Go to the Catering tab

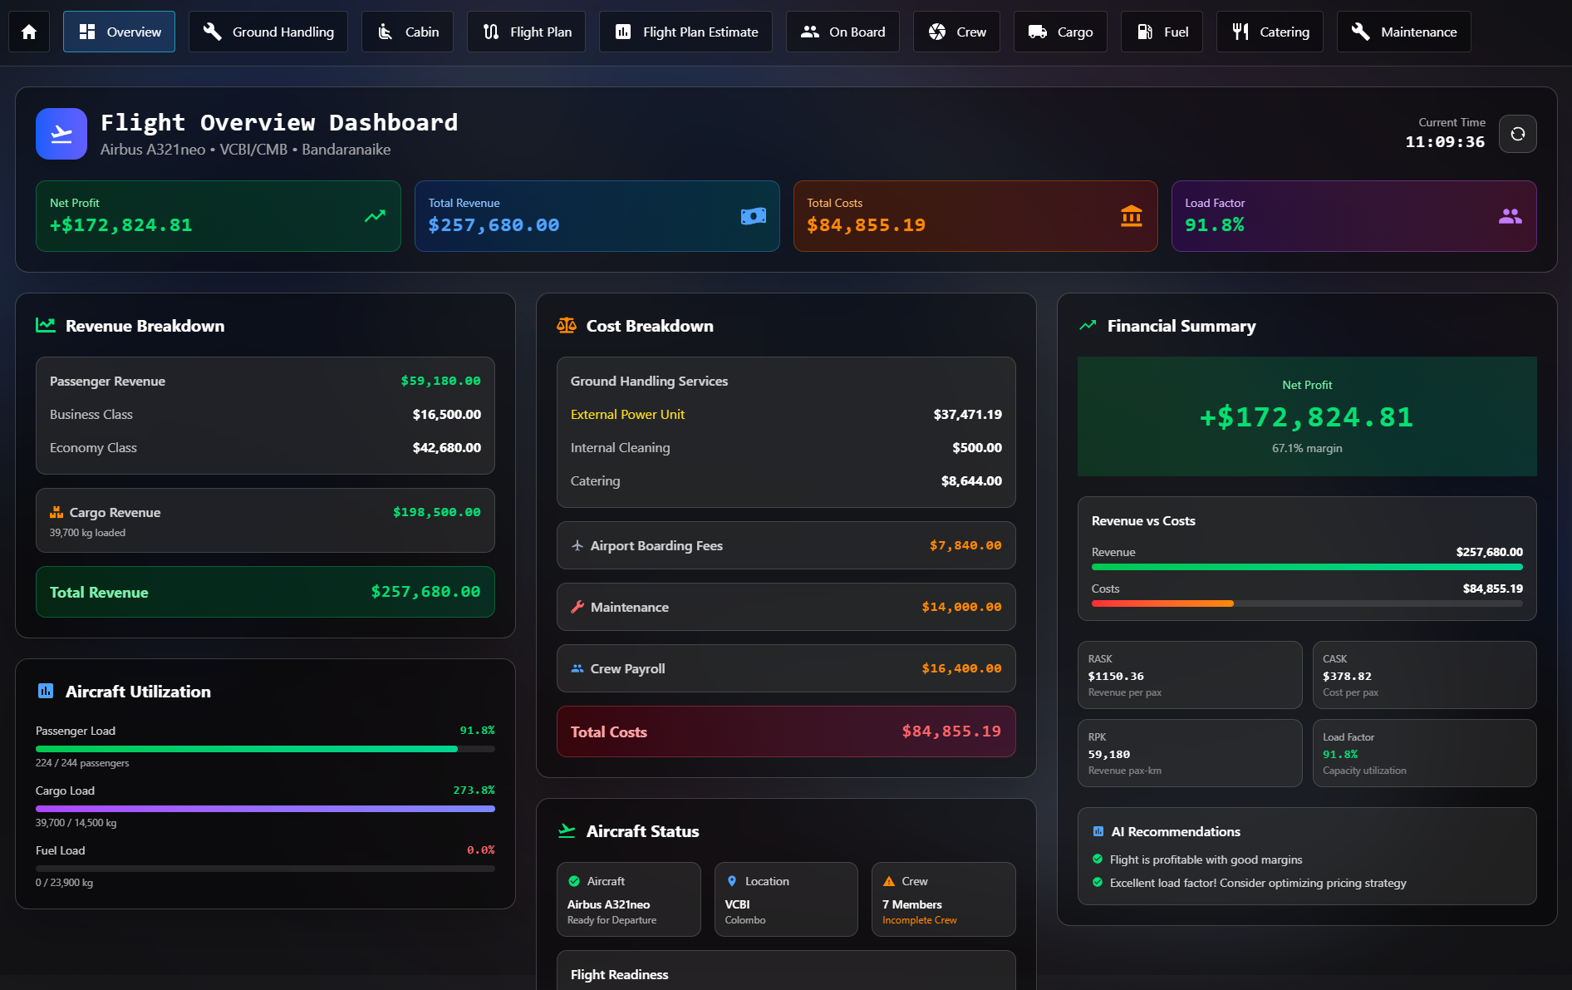click(x=1270, y=32)
